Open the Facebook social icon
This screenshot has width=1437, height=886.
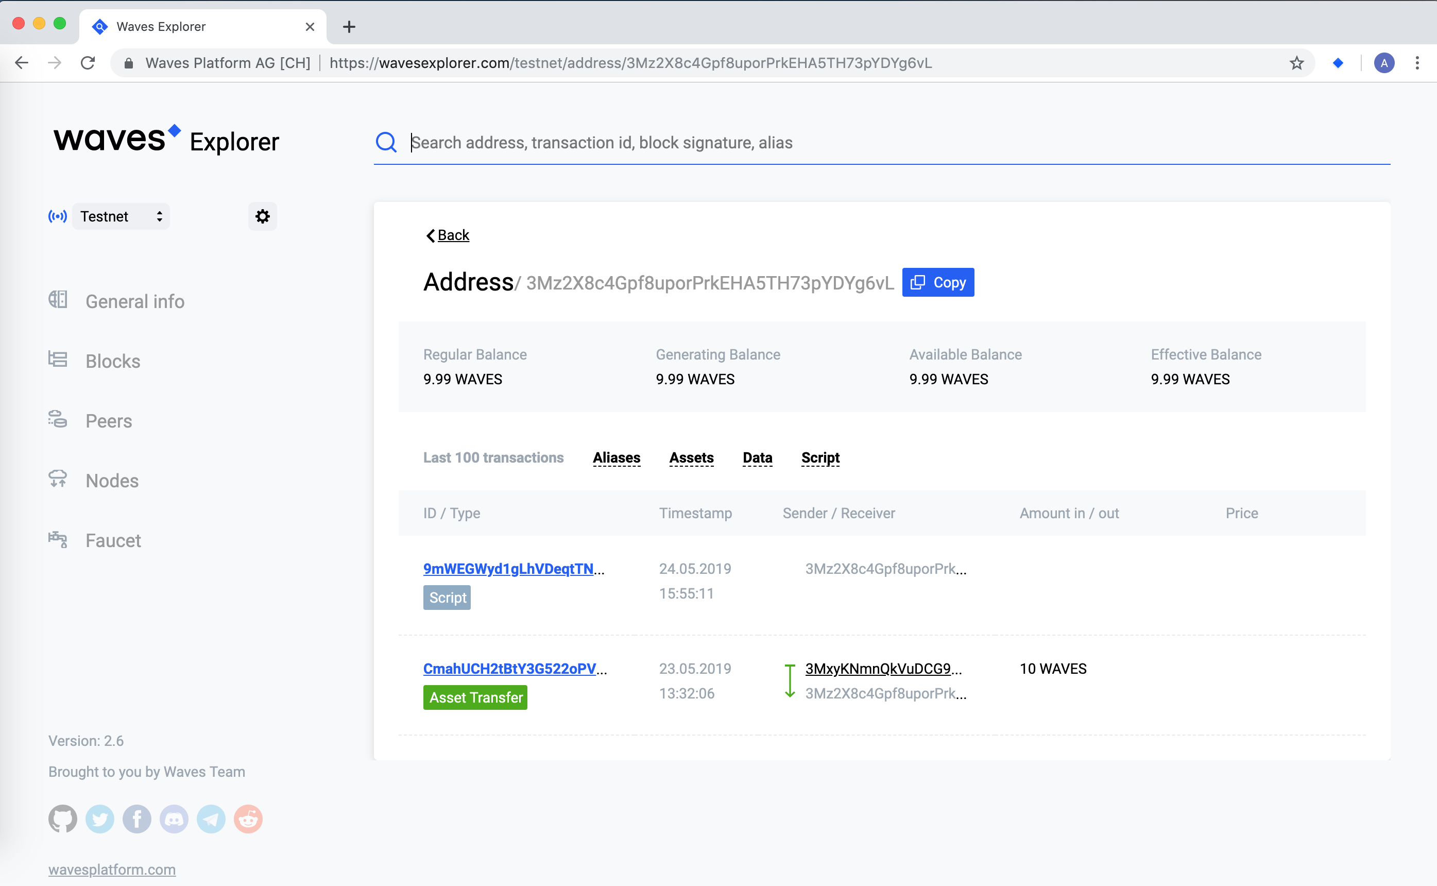pos(137,819)
